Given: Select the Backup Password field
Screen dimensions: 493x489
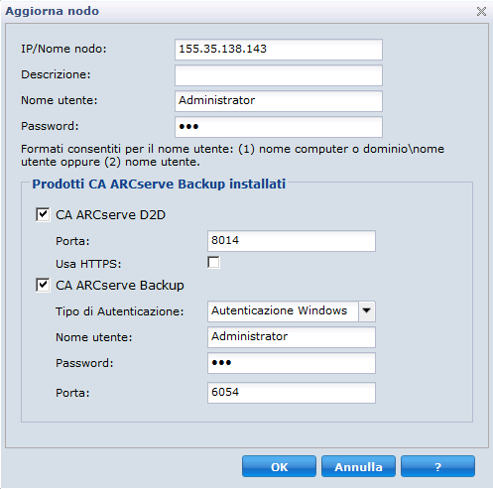Looking at the screenshot, I should point(292,363).
